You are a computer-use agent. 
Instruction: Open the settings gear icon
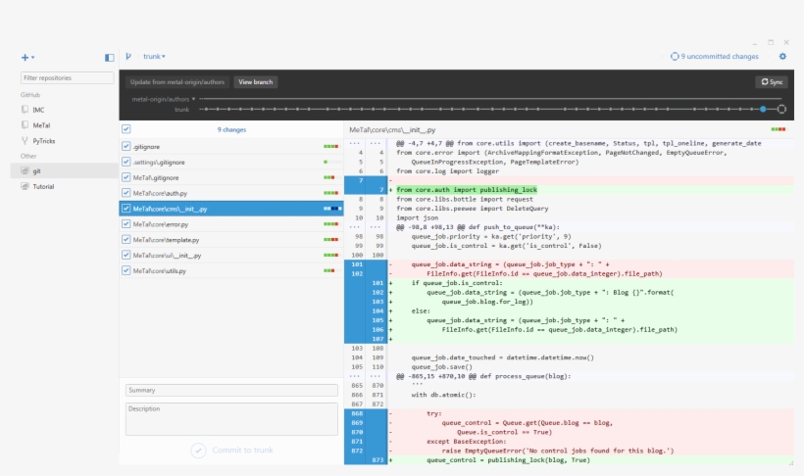(782, 57)
